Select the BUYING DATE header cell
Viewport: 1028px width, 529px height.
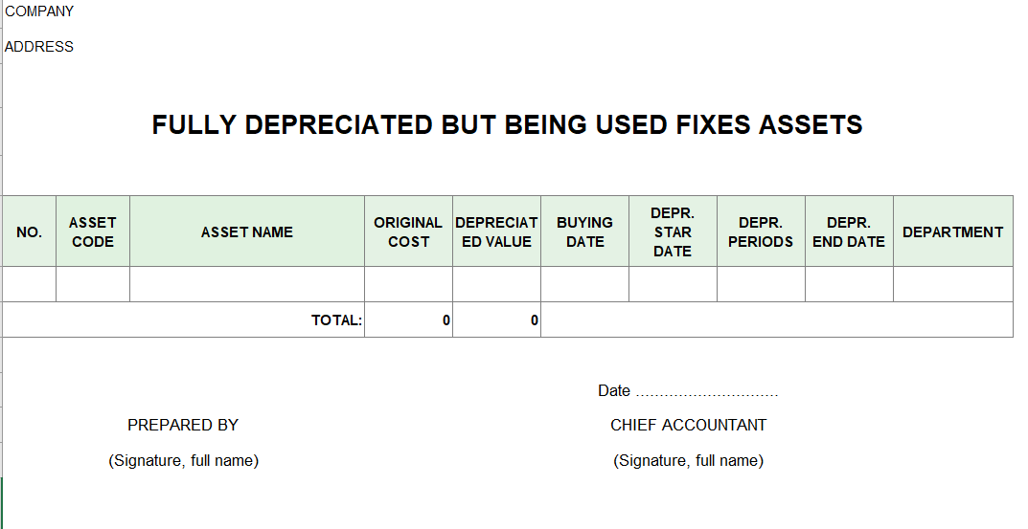(x=584, y=231)
